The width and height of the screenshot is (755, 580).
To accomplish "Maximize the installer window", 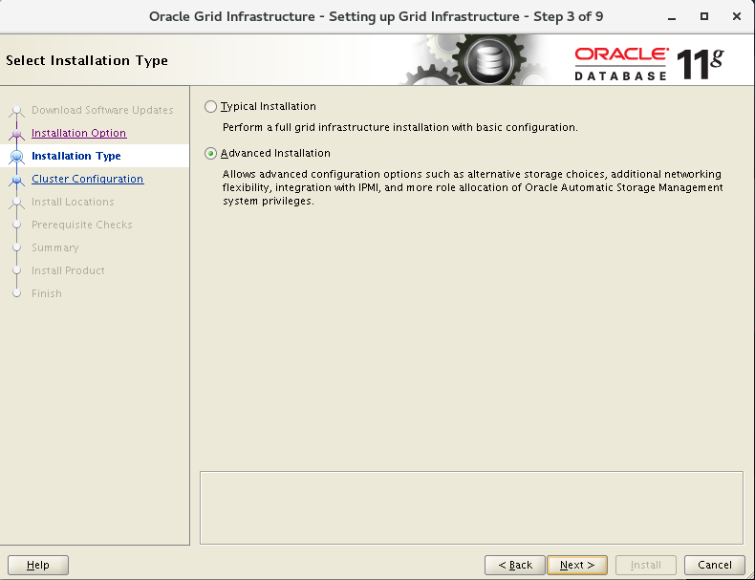I will pyautogui.click(x=704, y=17).
